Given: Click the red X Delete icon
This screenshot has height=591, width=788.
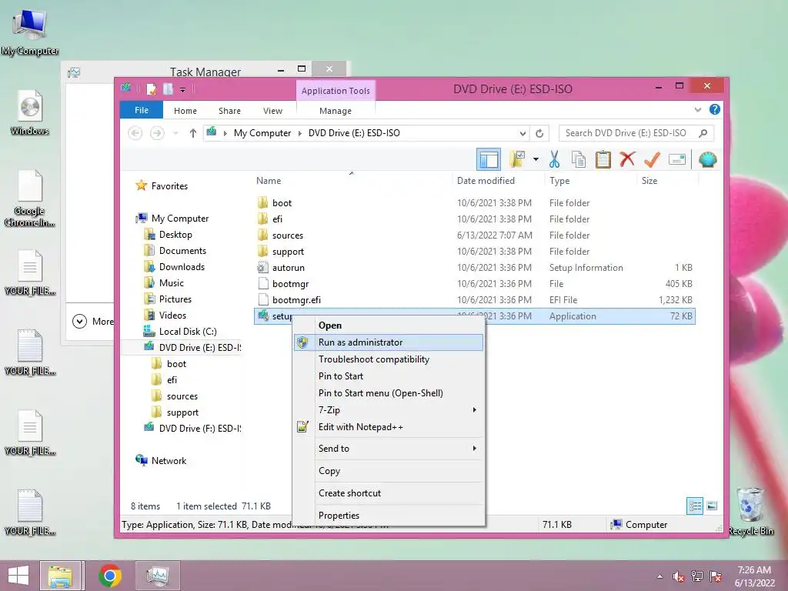Looking at the screenshot, I should 626,160.
